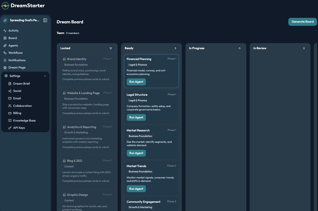Screen dimensions: 318x211
Task: Click the Blog & SEO card title
Action: click(x=74, y=161)
